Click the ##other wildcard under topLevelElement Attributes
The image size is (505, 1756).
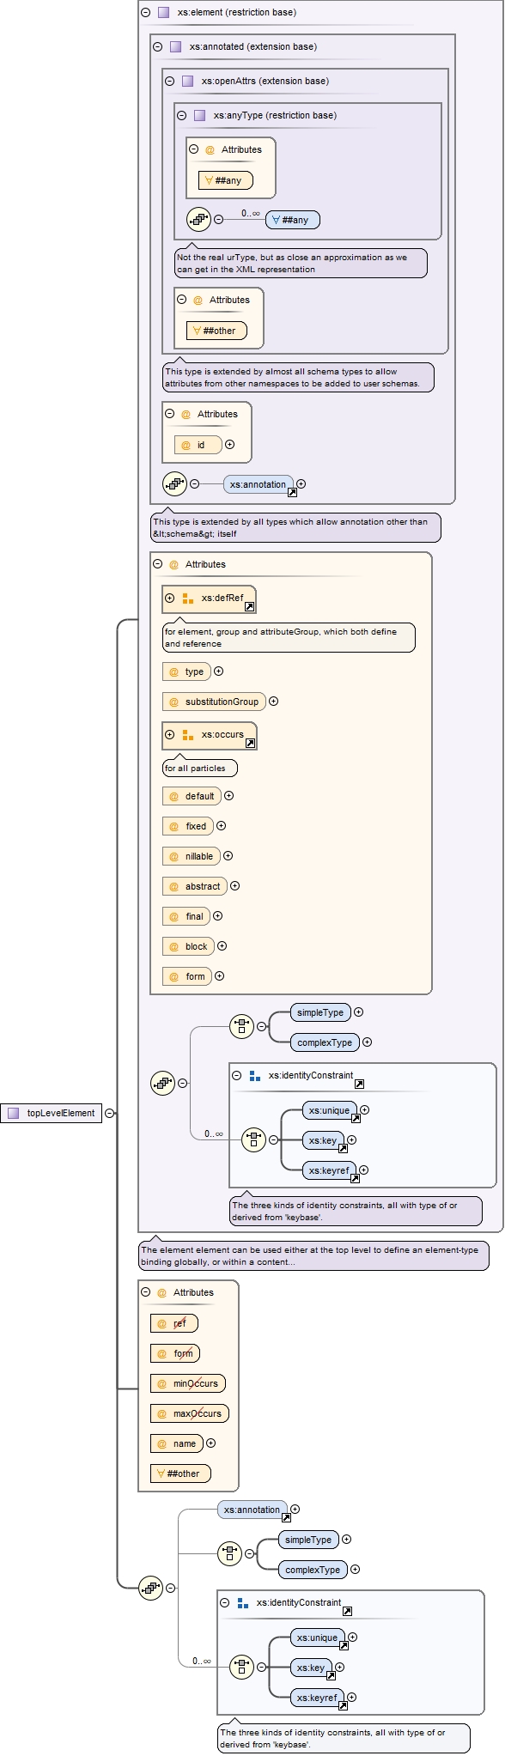180,1473
